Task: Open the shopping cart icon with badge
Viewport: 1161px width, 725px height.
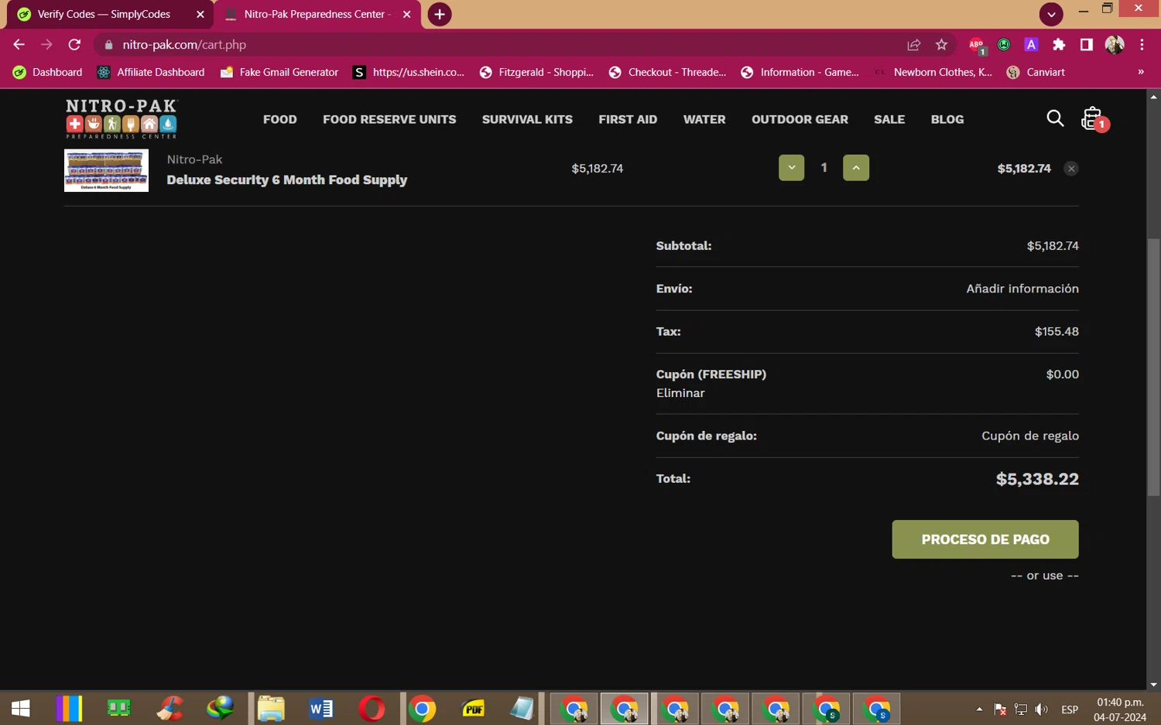Action: point(1094,119)
